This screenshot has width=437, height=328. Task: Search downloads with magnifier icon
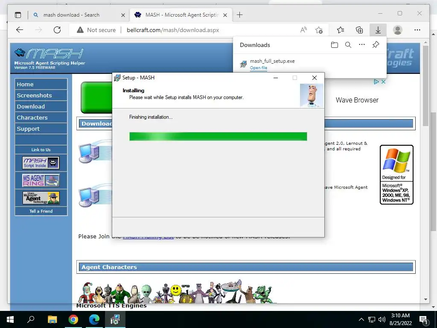(348, 44)
